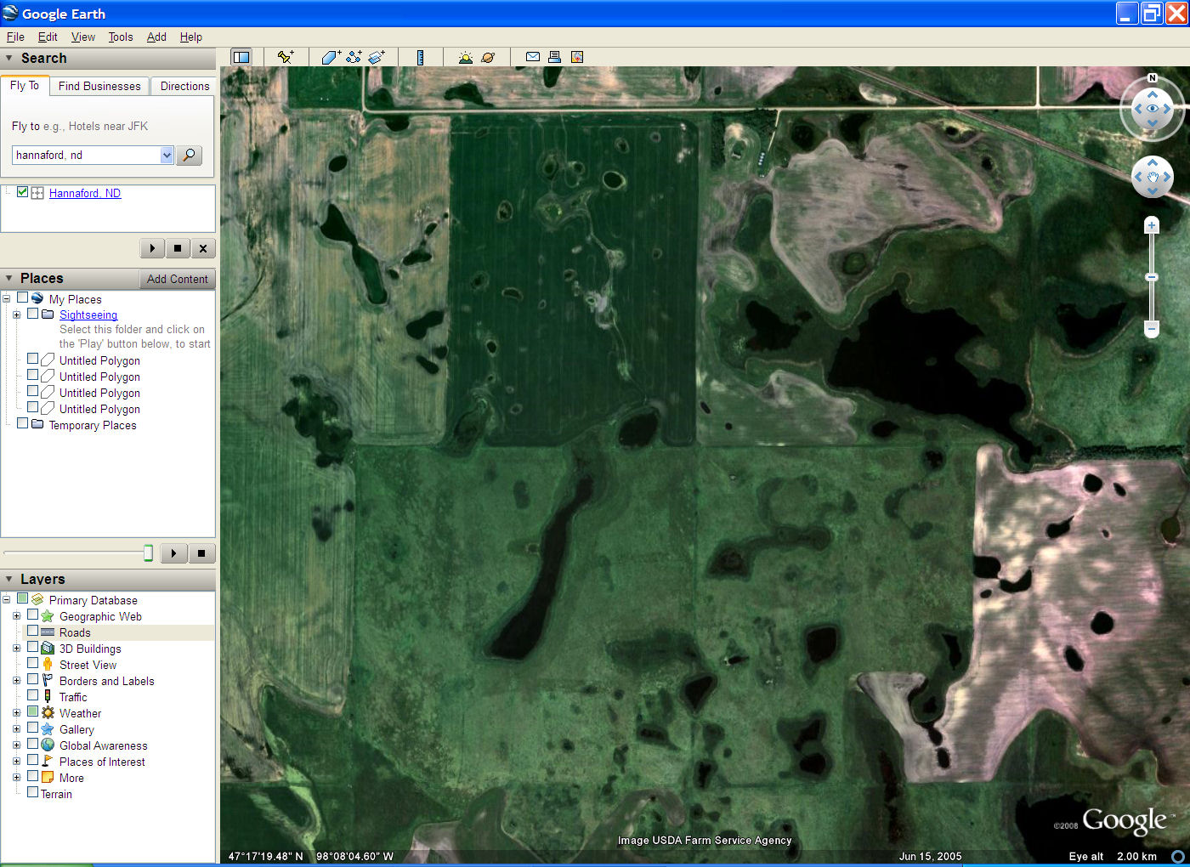Click the zoom out minus button
Screen dimensions: 1190x867
coord(1152,328)
